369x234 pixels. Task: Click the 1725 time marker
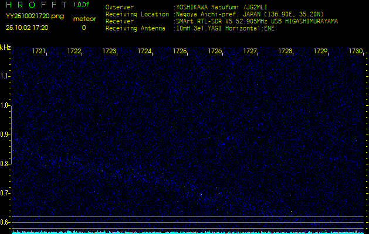(180, 51)
